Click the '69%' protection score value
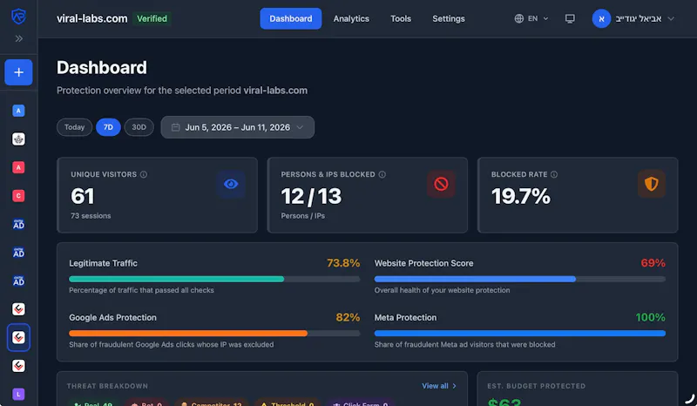697x406 pixels. tap(653, 263)
